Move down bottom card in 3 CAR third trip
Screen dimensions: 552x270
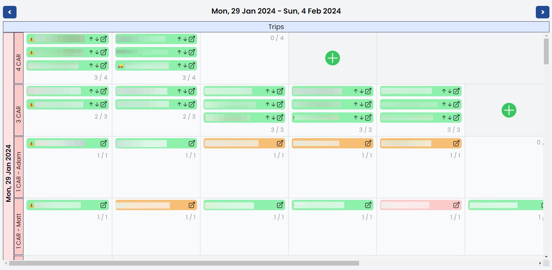(273, 118)
